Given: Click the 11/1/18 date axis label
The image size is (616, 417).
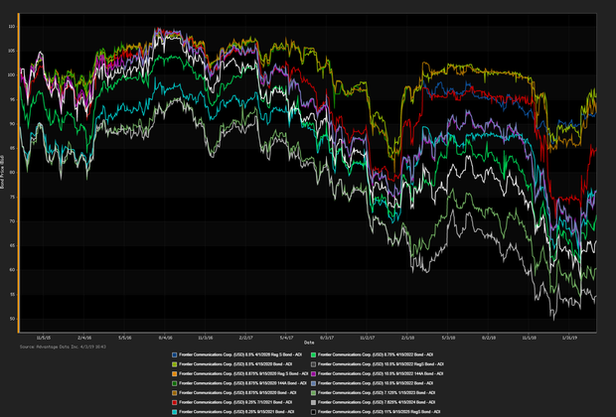Looking at the screenshot, I should pyautogui.click(x=529, y=338).
